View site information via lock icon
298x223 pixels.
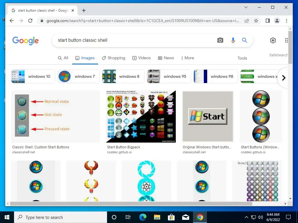pos(42,21)
